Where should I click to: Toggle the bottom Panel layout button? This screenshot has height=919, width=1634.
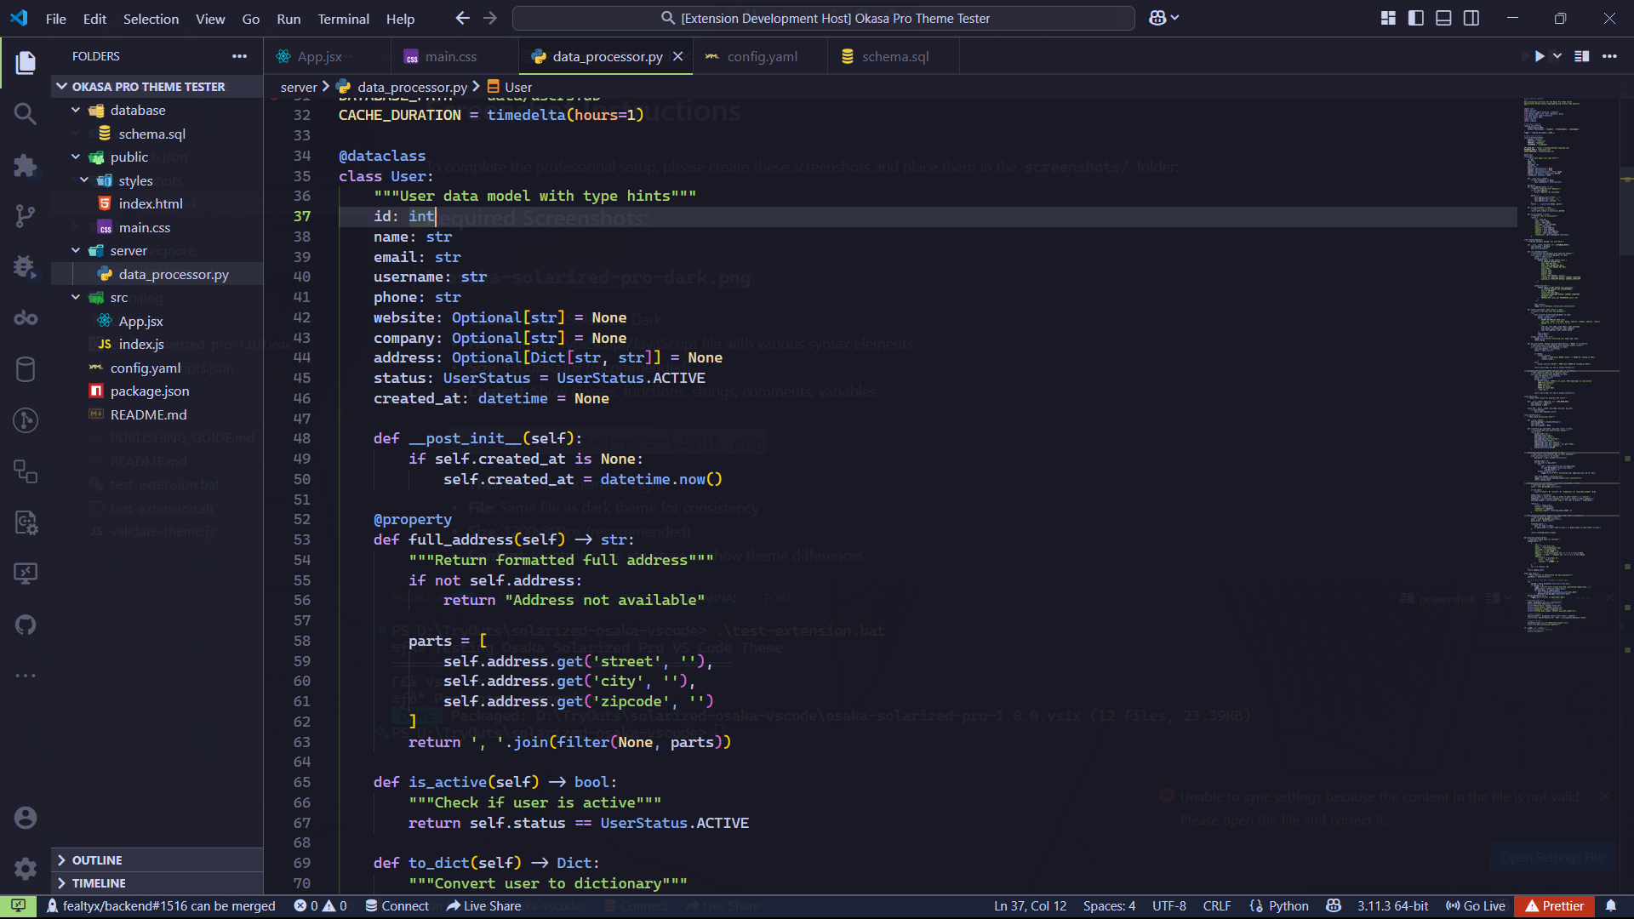pos(1443,18)
